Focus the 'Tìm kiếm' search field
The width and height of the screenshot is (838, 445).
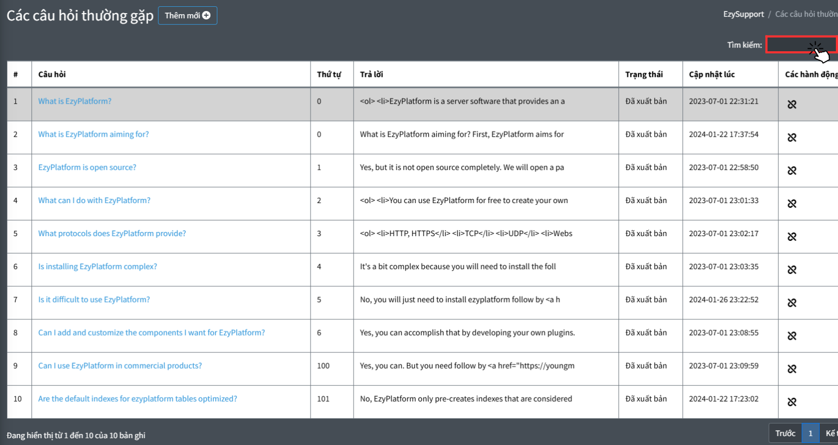coord(801,45)
